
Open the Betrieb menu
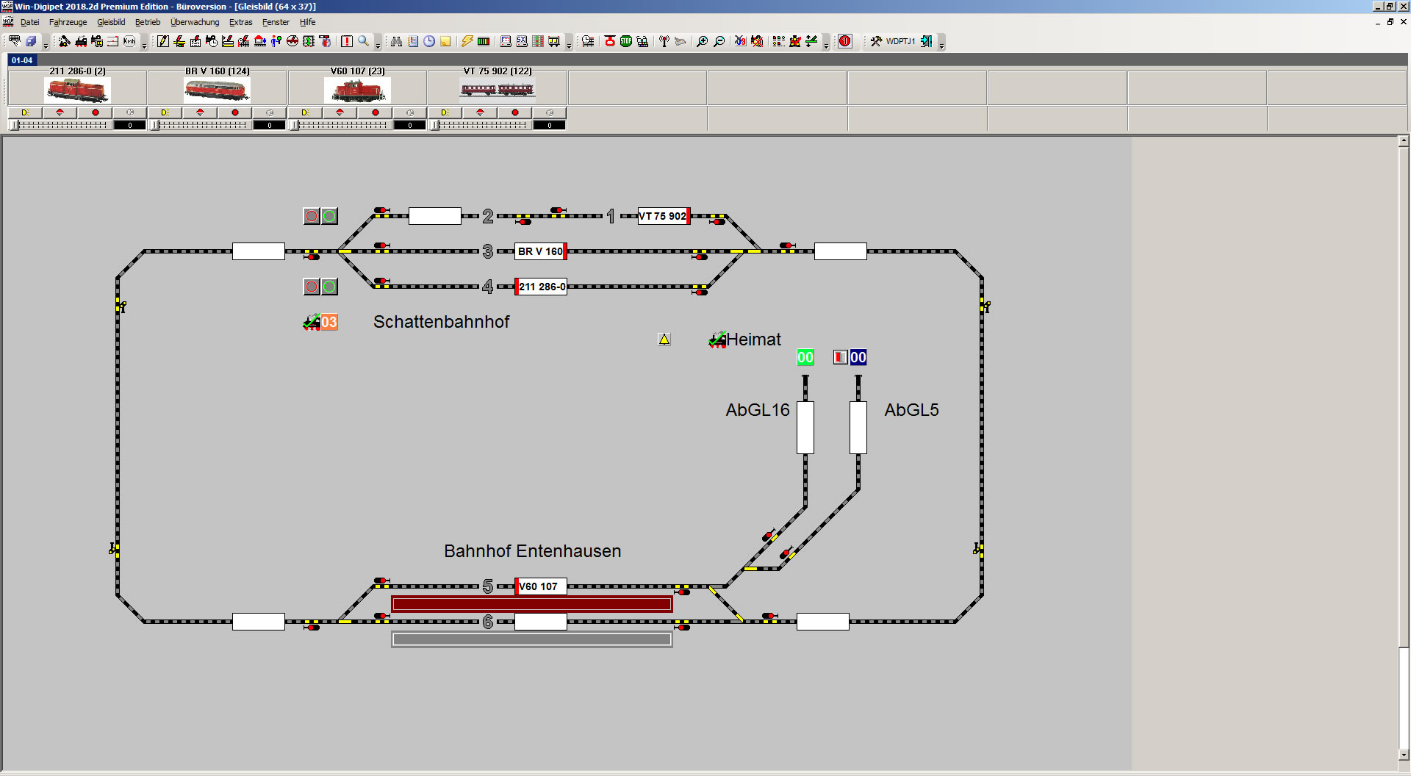[148, 22]
